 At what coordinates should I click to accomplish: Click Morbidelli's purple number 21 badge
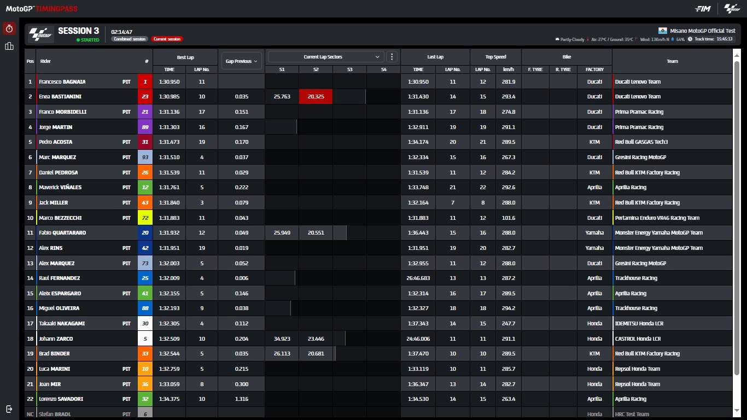point(145,112)
